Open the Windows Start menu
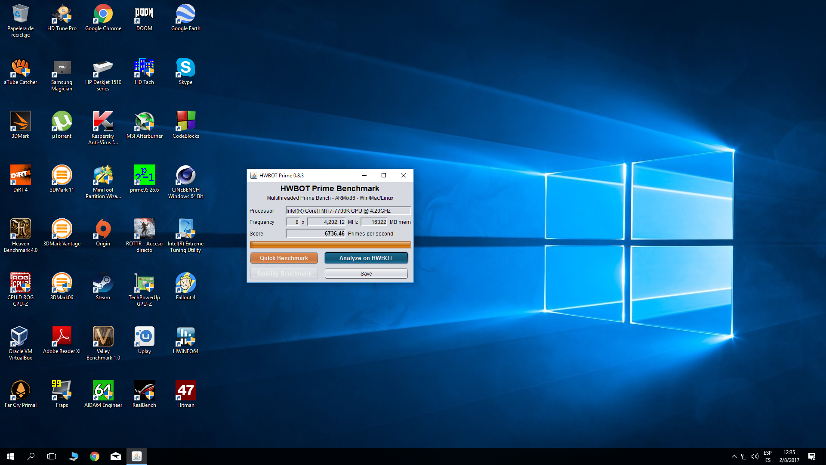The width and height of the screenshot is (826, 465). tap(10, 456)
